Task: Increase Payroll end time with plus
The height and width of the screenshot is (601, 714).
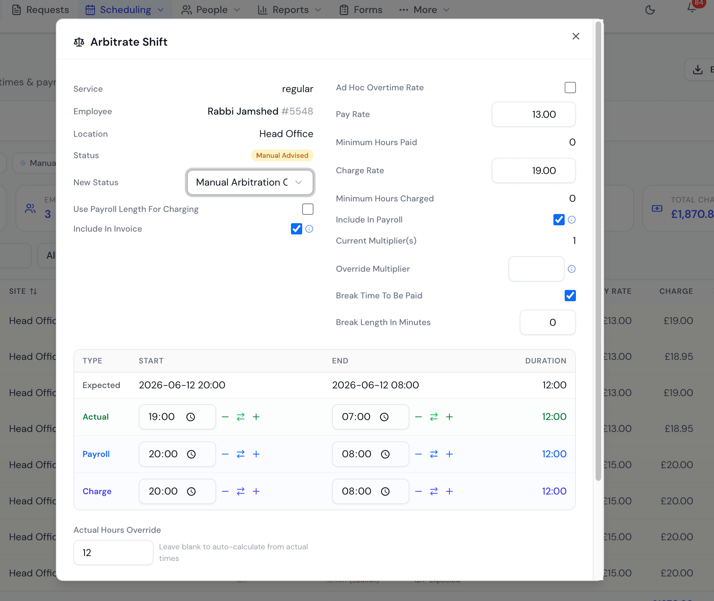Action: coord(449,454)
